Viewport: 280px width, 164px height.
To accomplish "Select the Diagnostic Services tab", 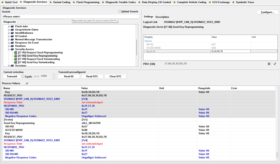I will (x=34, y=2).
